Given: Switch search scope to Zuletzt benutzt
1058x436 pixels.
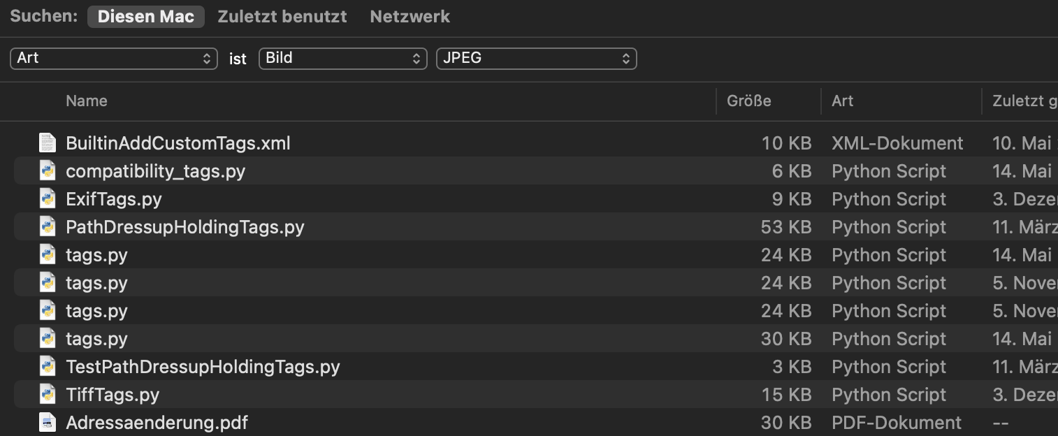Looking at the screenshot, I should [x=282, y=17].
